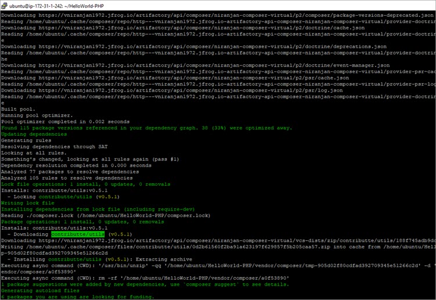The width and height of the screenshot is (436, 300).
Task: Click the 'Built pool.' output line
Action: click(x=19, y=109)
